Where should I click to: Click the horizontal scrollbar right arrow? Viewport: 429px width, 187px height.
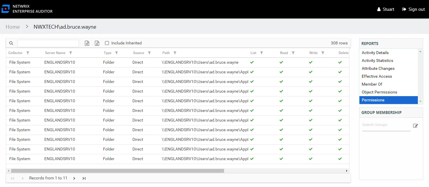point(347,171)
